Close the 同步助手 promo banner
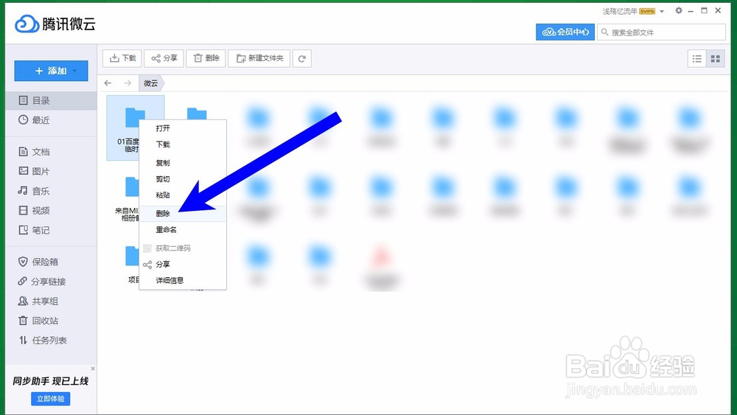737x415 pixels. 93,369
